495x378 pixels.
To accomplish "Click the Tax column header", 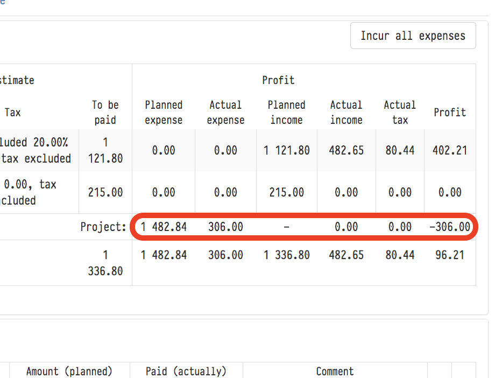I will (13, 113).
